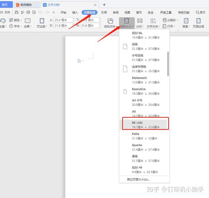Image resolution: width=209 pixels, height=198 pixels.
Task: Click the right margin 右 spinner arrows
Action: (x=100, y=25)
